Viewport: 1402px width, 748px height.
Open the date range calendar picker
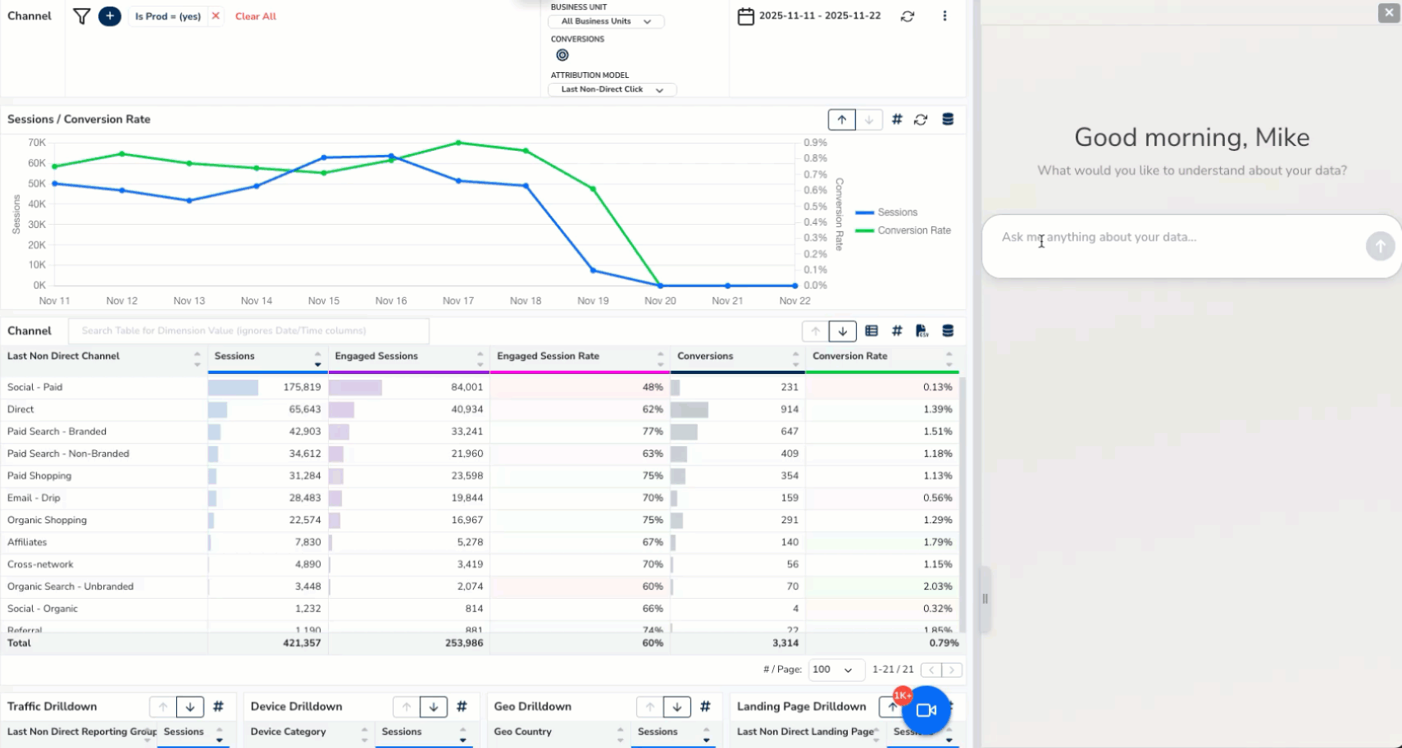pos(746,16)
